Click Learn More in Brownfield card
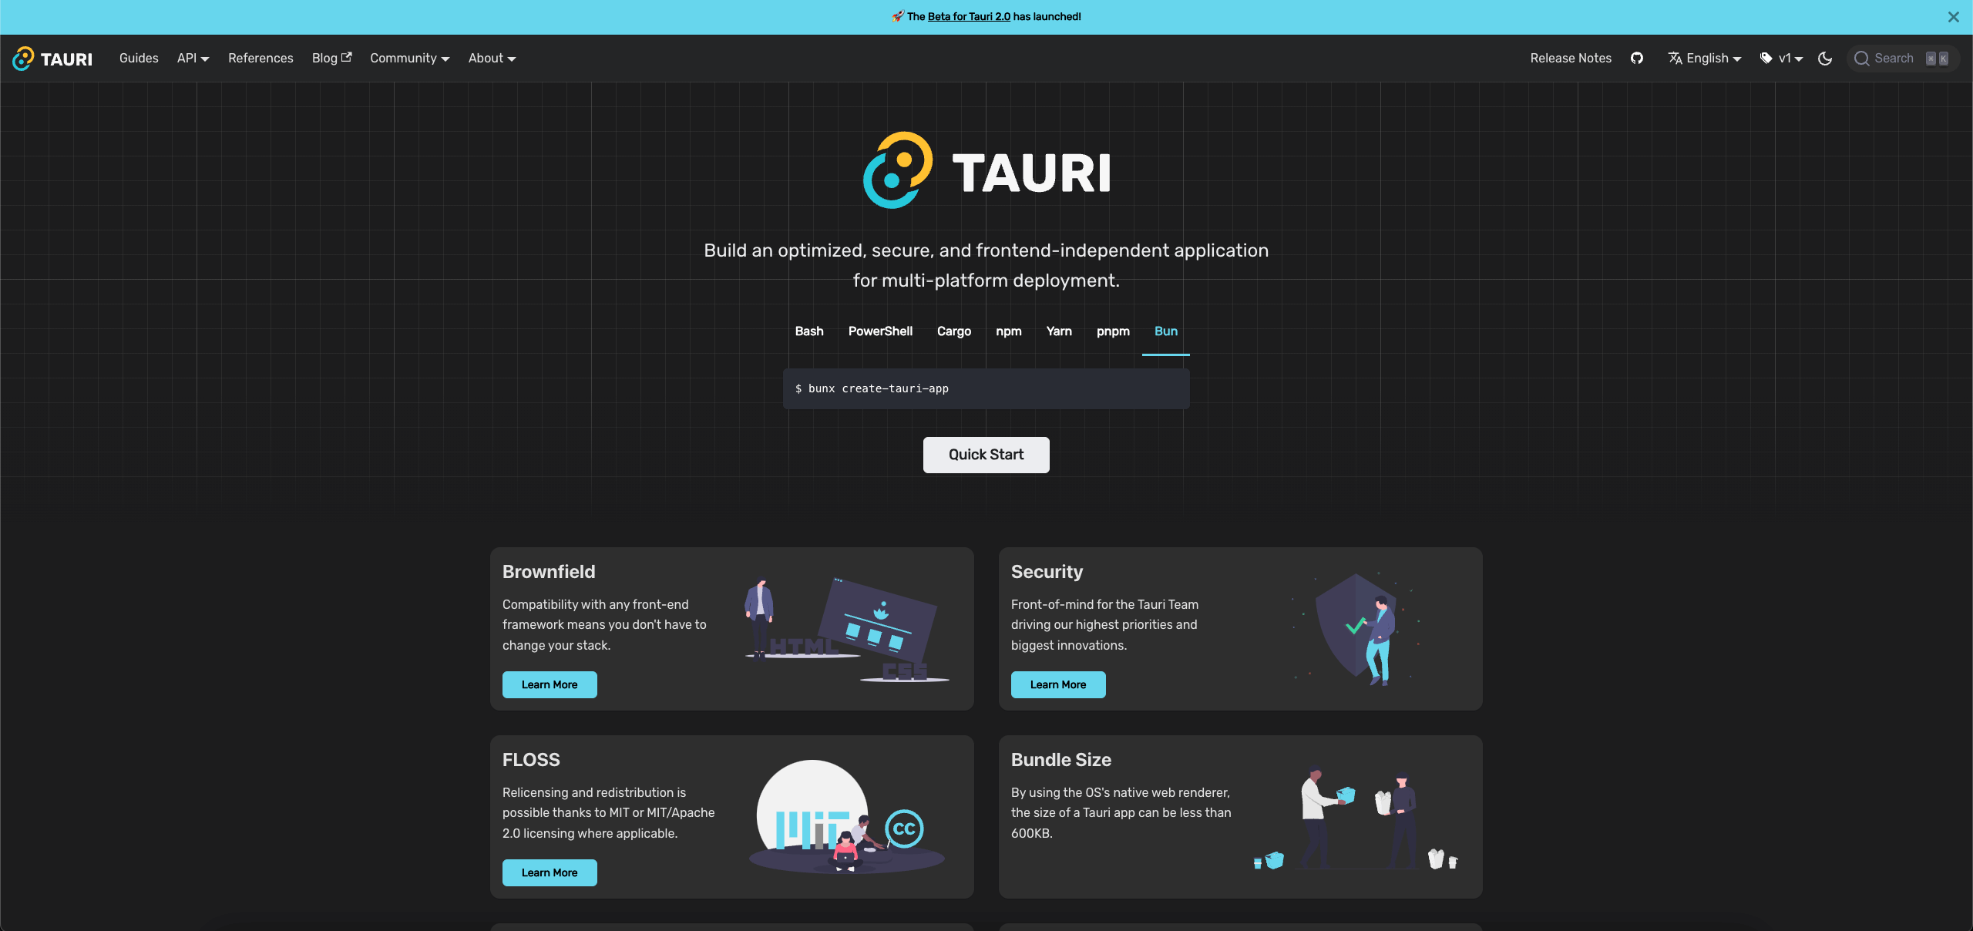The image size is (1973, 931). pyautogui.click(x=550, y=684)
